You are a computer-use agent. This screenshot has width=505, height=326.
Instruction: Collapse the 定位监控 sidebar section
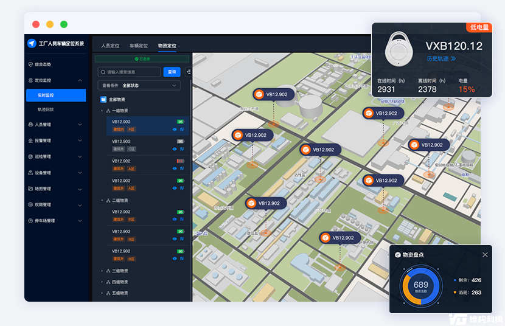80,80
